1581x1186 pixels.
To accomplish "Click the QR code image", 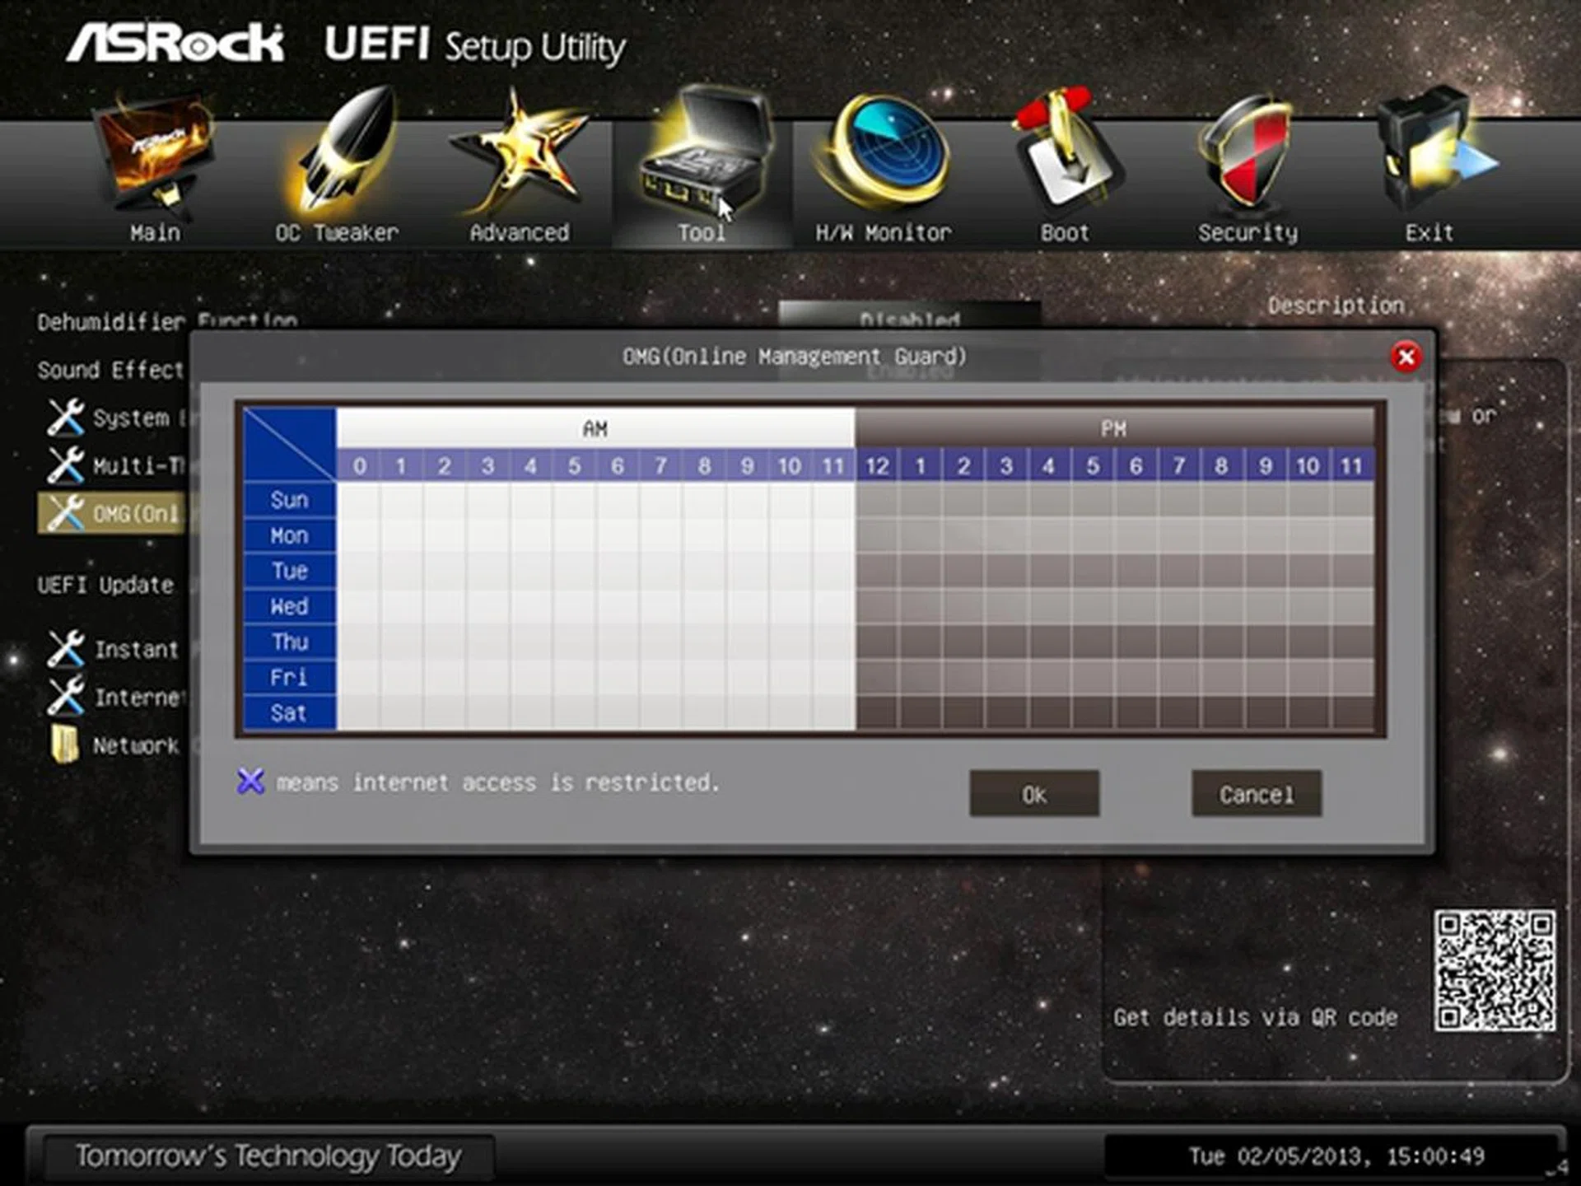I will pyautogui.click(x=1495, y=970).
